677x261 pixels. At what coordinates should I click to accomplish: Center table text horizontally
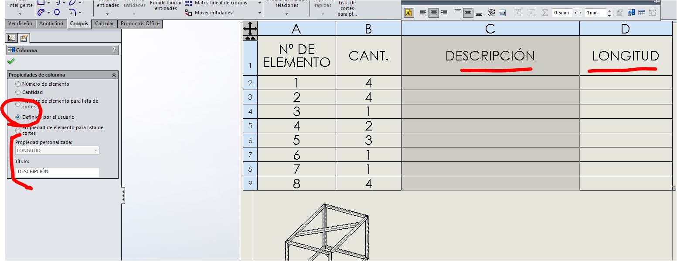434,13
